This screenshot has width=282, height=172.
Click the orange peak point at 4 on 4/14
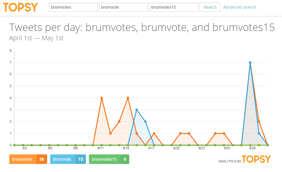tap(128, 98)
